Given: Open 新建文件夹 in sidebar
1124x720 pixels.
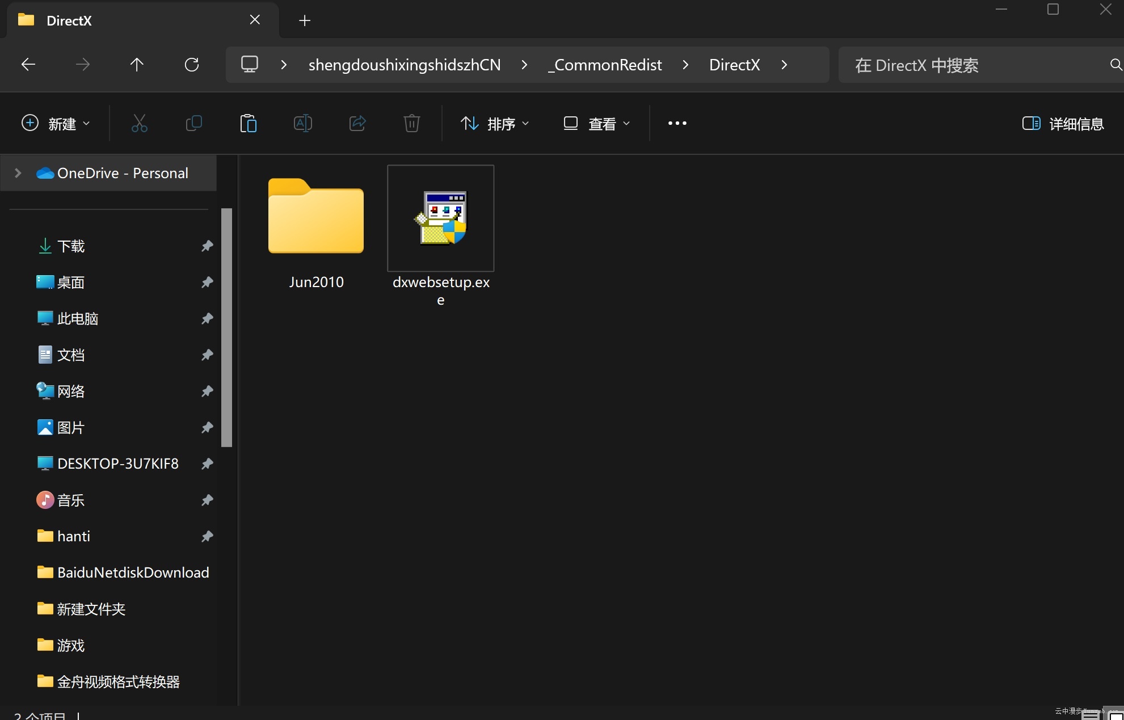Looking at the screenshot, I should point(91,609).
